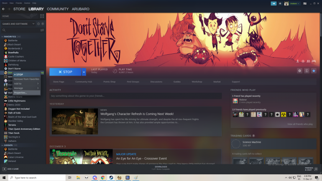
Task: Open Wolfgang's Character Refresh news thumbnail
Action: point(75,121)
